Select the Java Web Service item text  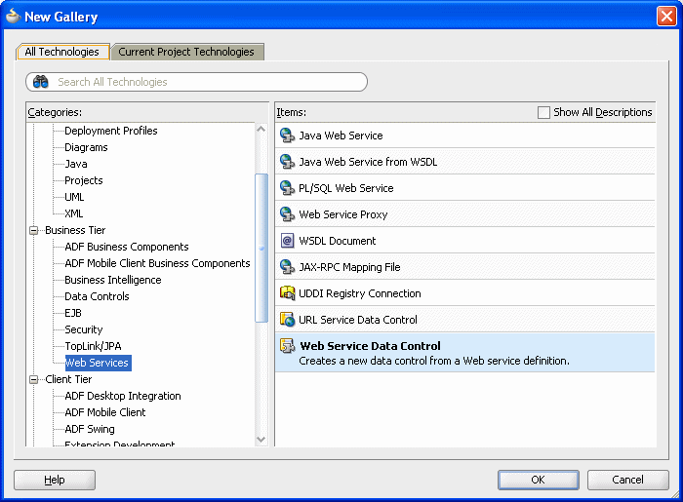(x=341, y=135)
